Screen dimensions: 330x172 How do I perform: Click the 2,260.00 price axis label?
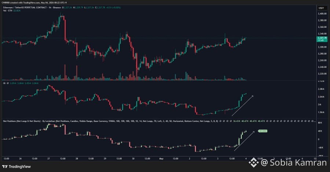(322, 60)
